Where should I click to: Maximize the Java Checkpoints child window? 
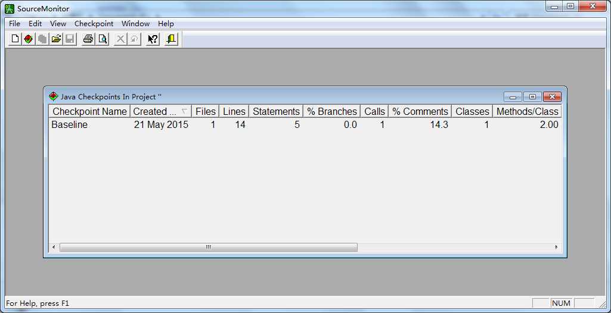pos(532,97)
